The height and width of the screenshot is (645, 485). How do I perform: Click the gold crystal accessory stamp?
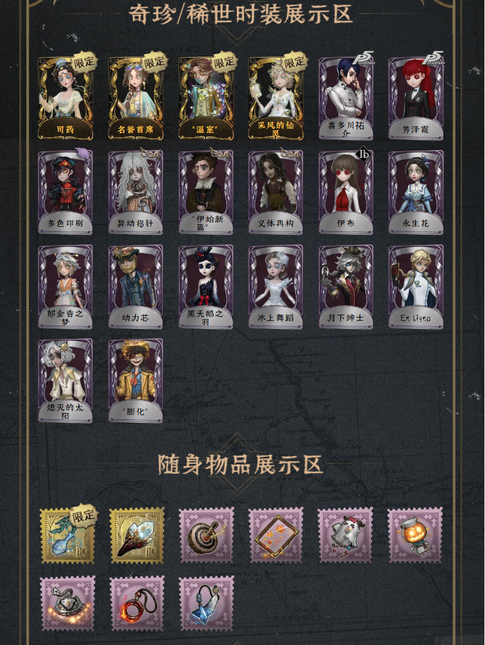(x=137, y=535)
